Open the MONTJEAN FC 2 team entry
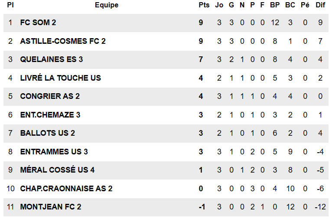Image resolution: width=332 pixels, height=219 pixels. pos(50,207)
